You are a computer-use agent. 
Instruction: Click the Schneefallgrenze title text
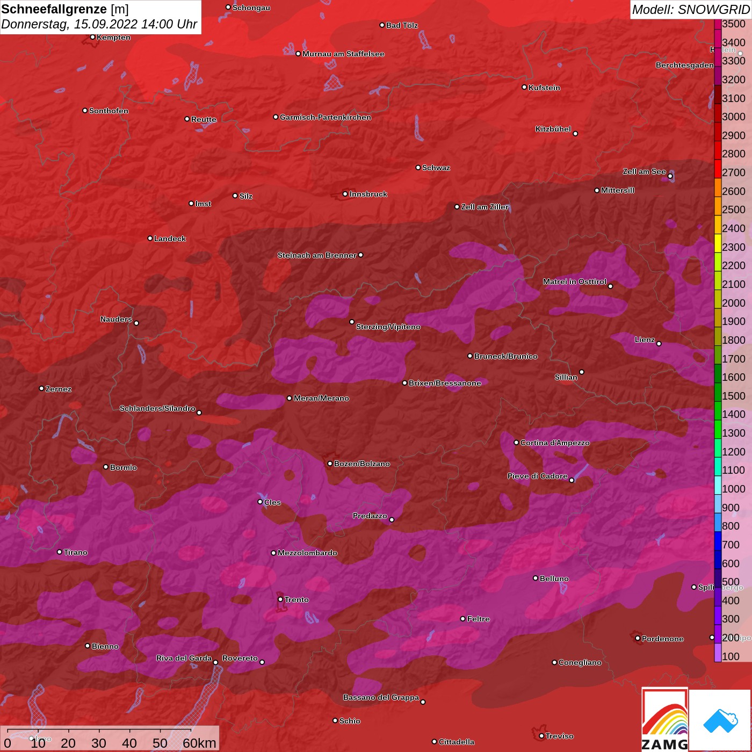54,9
